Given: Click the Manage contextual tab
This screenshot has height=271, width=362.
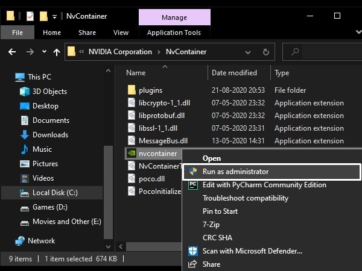Looking at the screenshot, I should 174,17.
